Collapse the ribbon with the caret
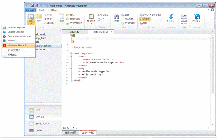The height and width of the screenshot is (138, 217). (x=208, y=10)
